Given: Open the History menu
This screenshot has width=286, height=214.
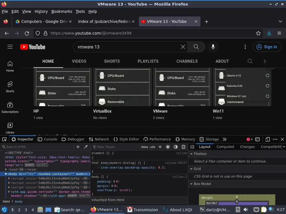Looking at the screenshot, I should point(41,11).
